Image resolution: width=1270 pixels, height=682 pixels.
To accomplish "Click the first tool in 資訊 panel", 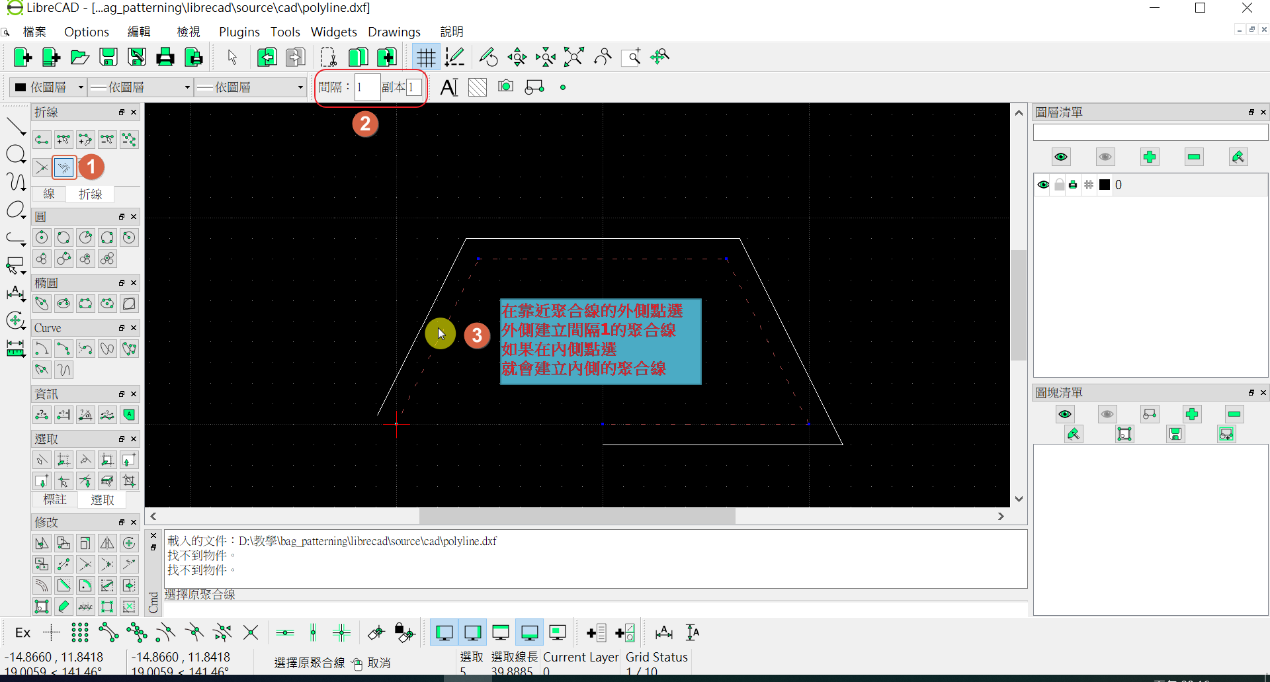I will [42, 415].
